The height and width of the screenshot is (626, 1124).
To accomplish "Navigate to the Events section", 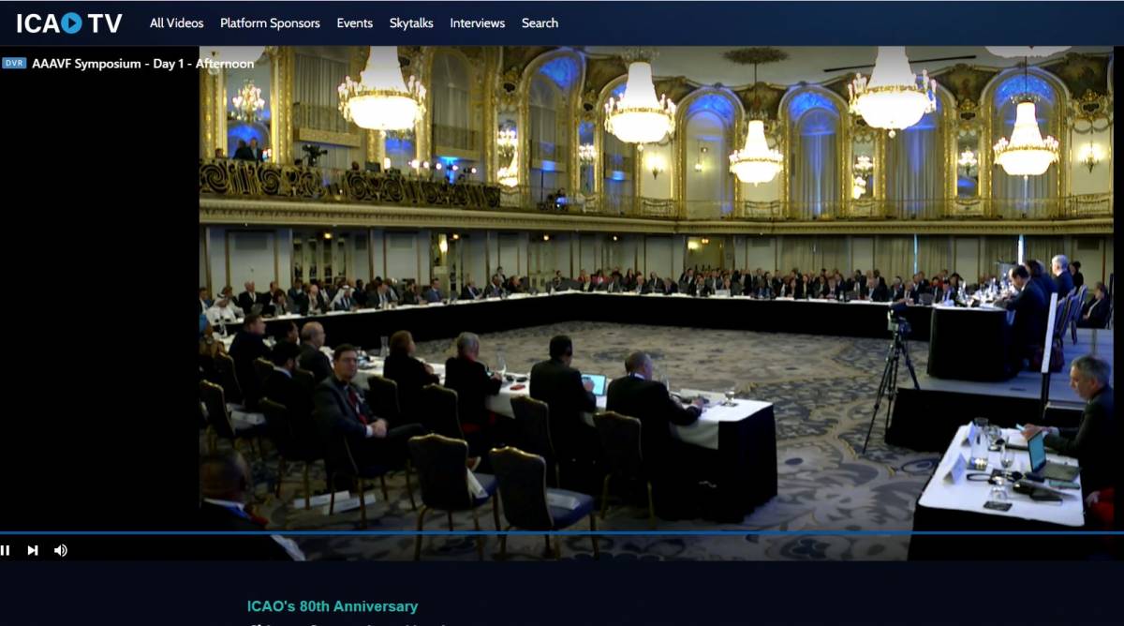I will point(355,22).
